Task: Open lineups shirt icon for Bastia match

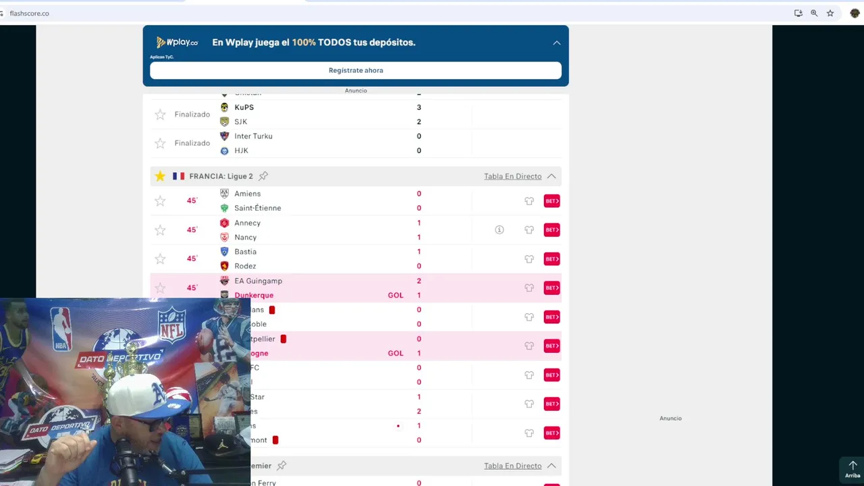Action: point(529,259)
